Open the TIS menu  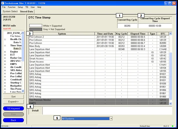tap(27, 7)
